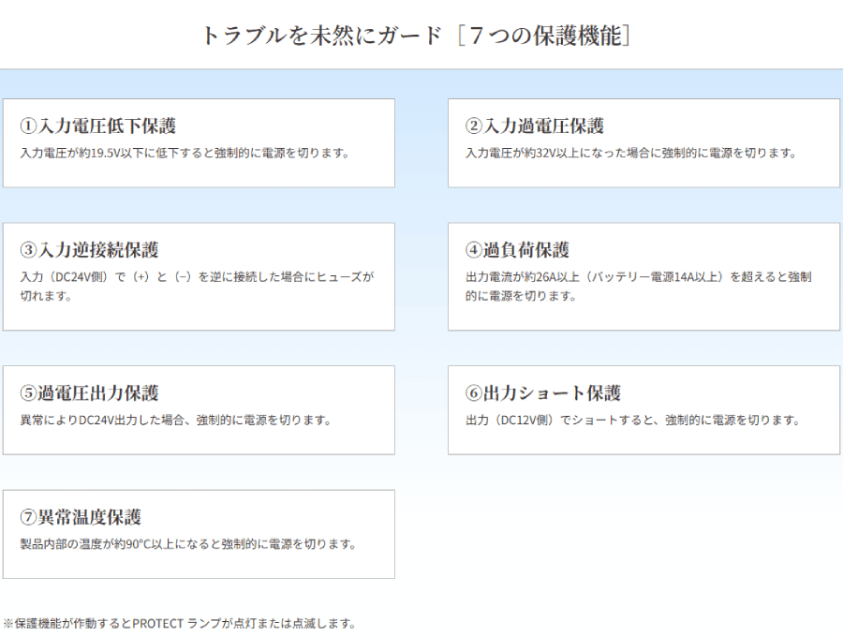843x636 pixels.
Task: Click the ヒューズが切れます text in card three
Action: [342, 277]
